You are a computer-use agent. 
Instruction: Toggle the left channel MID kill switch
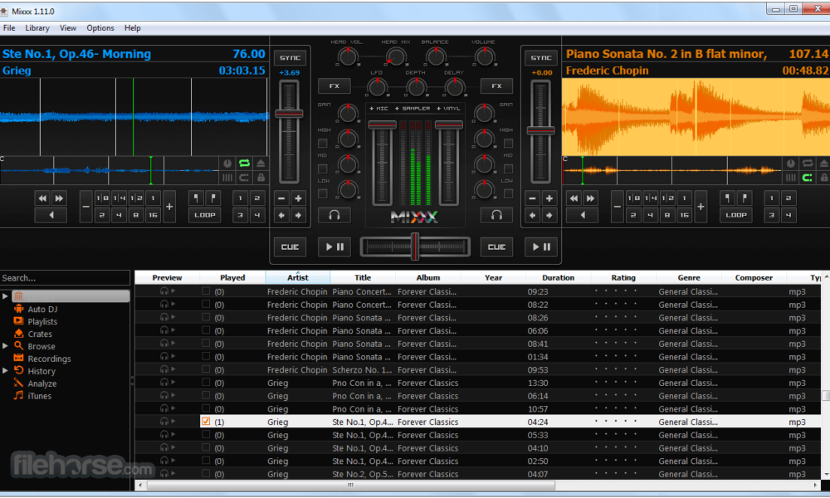pyautogui.click(x=322, y=168)
